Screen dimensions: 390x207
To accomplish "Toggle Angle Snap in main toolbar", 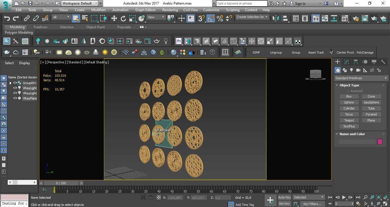I will [x=210, y=18].
